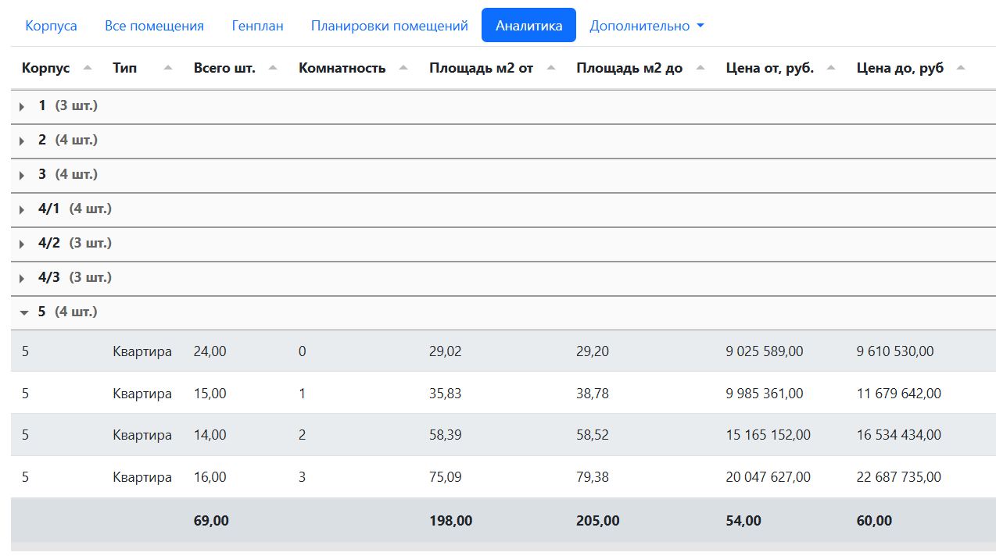Select the active Аналитика tab
Image resolution: width=996 pixels, height=556 pixels.
coord(528,26)
